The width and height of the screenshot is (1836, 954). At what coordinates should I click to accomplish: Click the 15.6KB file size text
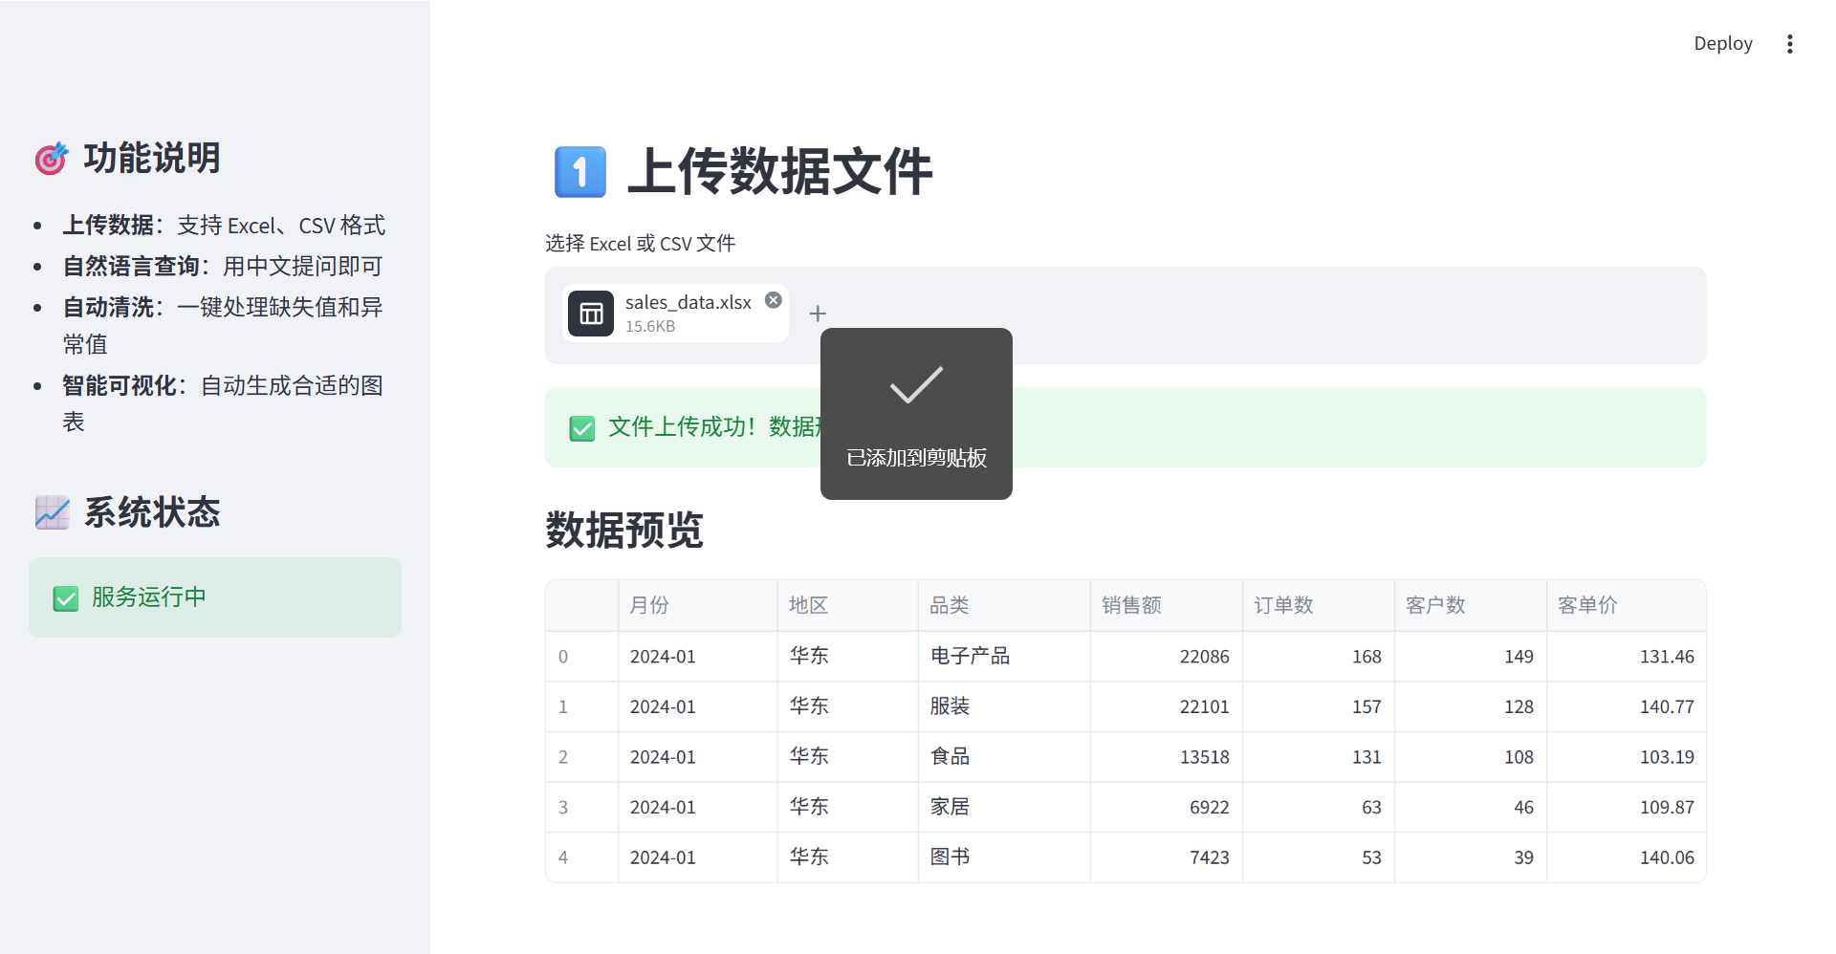pos(650,327)
